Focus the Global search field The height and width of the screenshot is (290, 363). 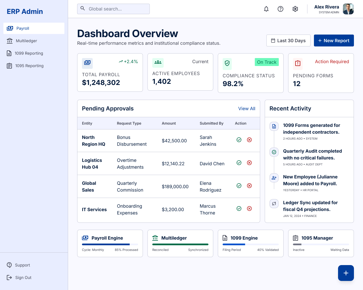[x=113, y=9]
